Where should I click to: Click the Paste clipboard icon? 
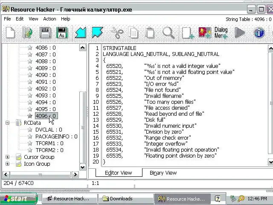(x=150, y=32)
